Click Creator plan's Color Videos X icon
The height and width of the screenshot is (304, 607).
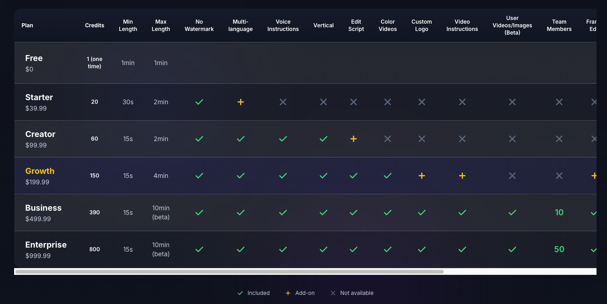pos(388,139)
